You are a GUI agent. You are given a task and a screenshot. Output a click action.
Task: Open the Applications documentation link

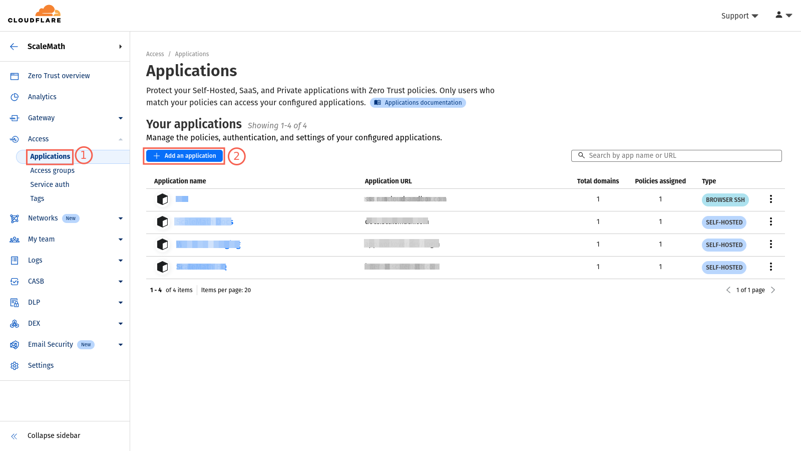coord(418,103)
